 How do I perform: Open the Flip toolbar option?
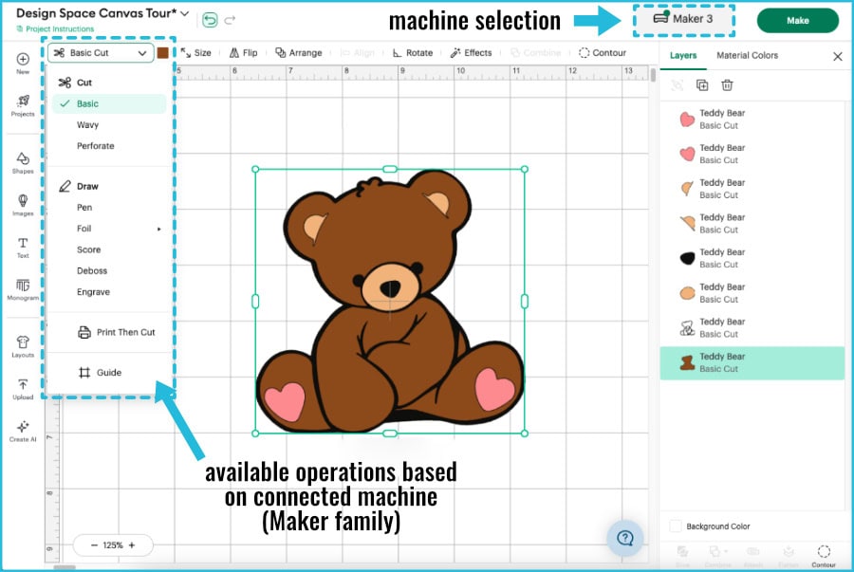(244, 53)
